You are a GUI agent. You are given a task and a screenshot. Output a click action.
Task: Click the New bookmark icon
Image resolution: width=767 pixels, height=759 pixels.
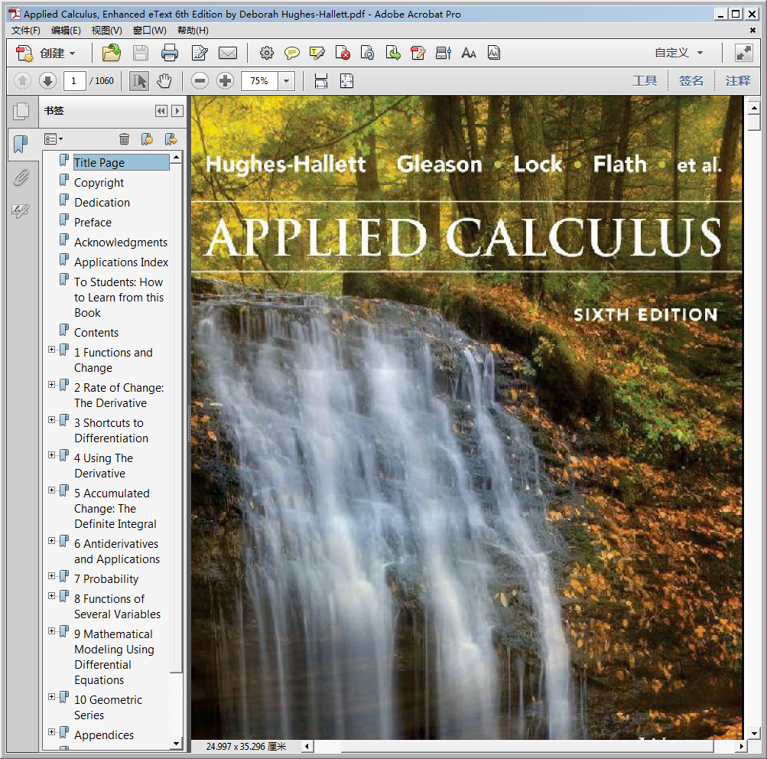click(148, 139)
